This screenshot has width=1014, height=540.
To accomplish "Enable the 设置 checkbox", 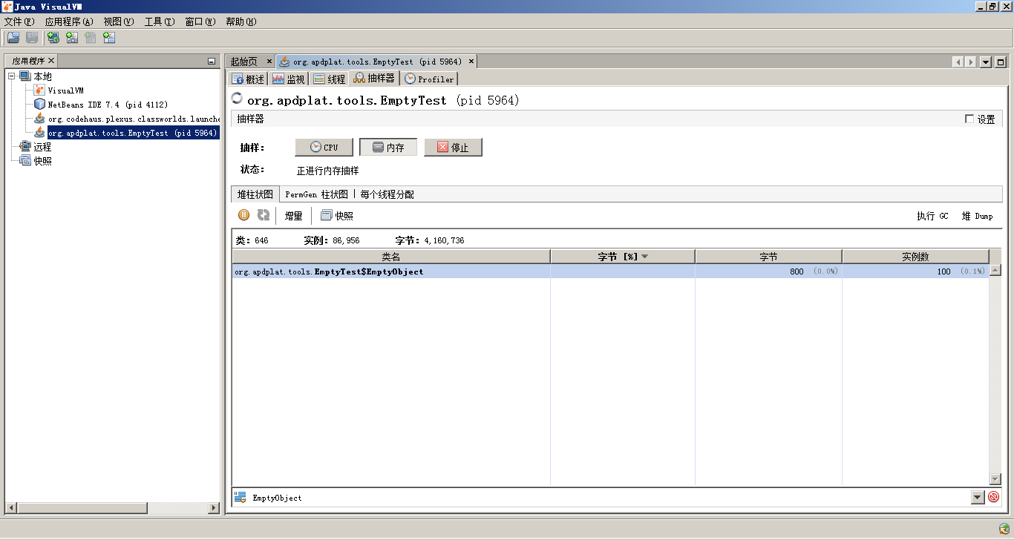I will [x=969, y=119].
